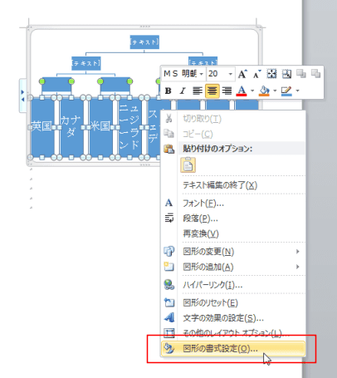Align text left in mini toolbar
337x378 pixels.
click(x=198, y=91)
